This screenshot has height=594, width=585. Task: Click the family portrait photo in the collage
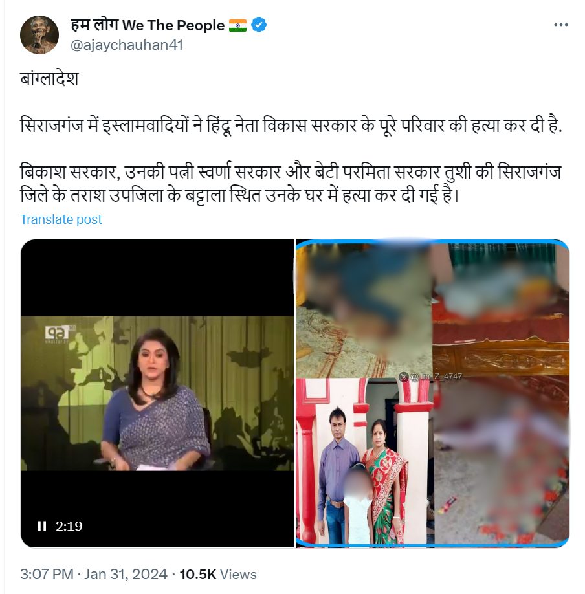[364, 461]
